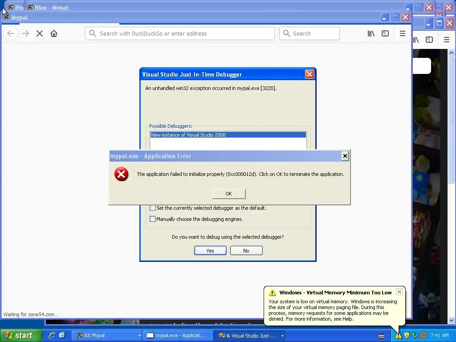Click the Forward arrow in Mypal toolbar
Screen dimensions: 456x342
[25, 33]
